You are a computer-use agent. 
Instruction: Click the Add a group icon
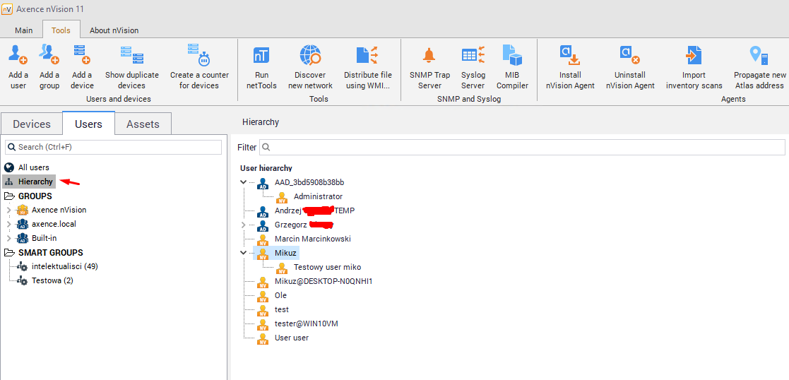coord(49,55)
